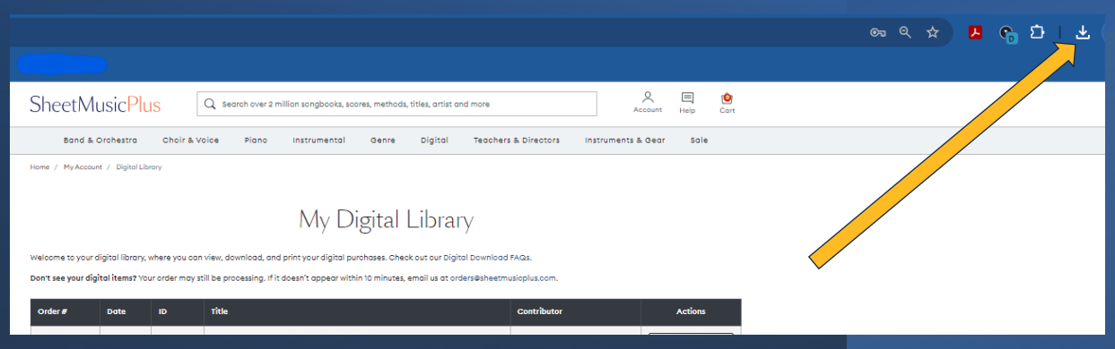Click the search magnifier in search box

pyautogui.click(x=210, y=104)
